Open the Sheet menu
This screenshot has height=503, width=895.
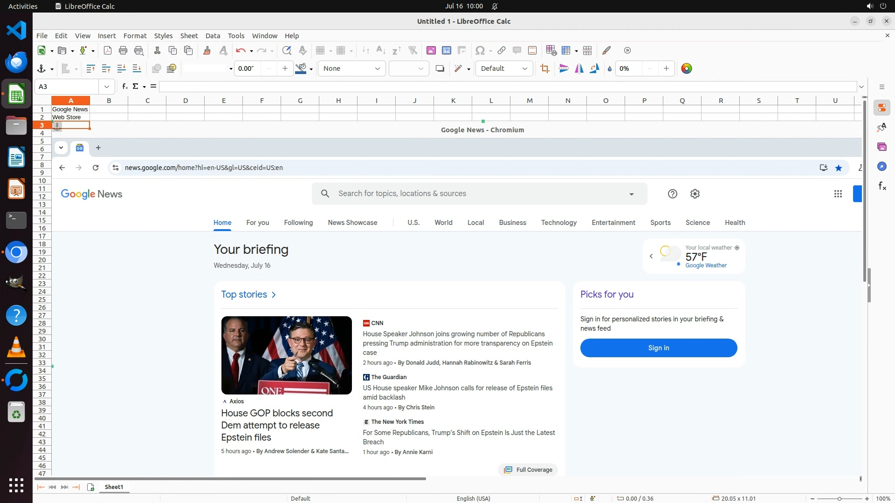pos(189,36)
